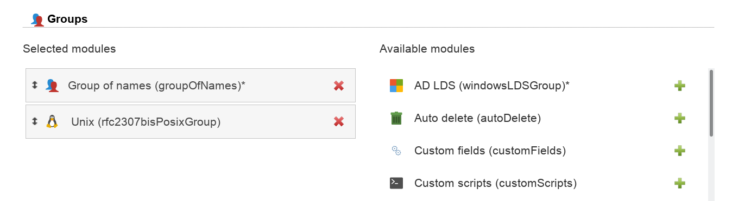Image resolution: width=751 pixels, height=201 pixels.
Task: Add the AD LDS windowsLDSGroup module
Action: click(679, 86)
